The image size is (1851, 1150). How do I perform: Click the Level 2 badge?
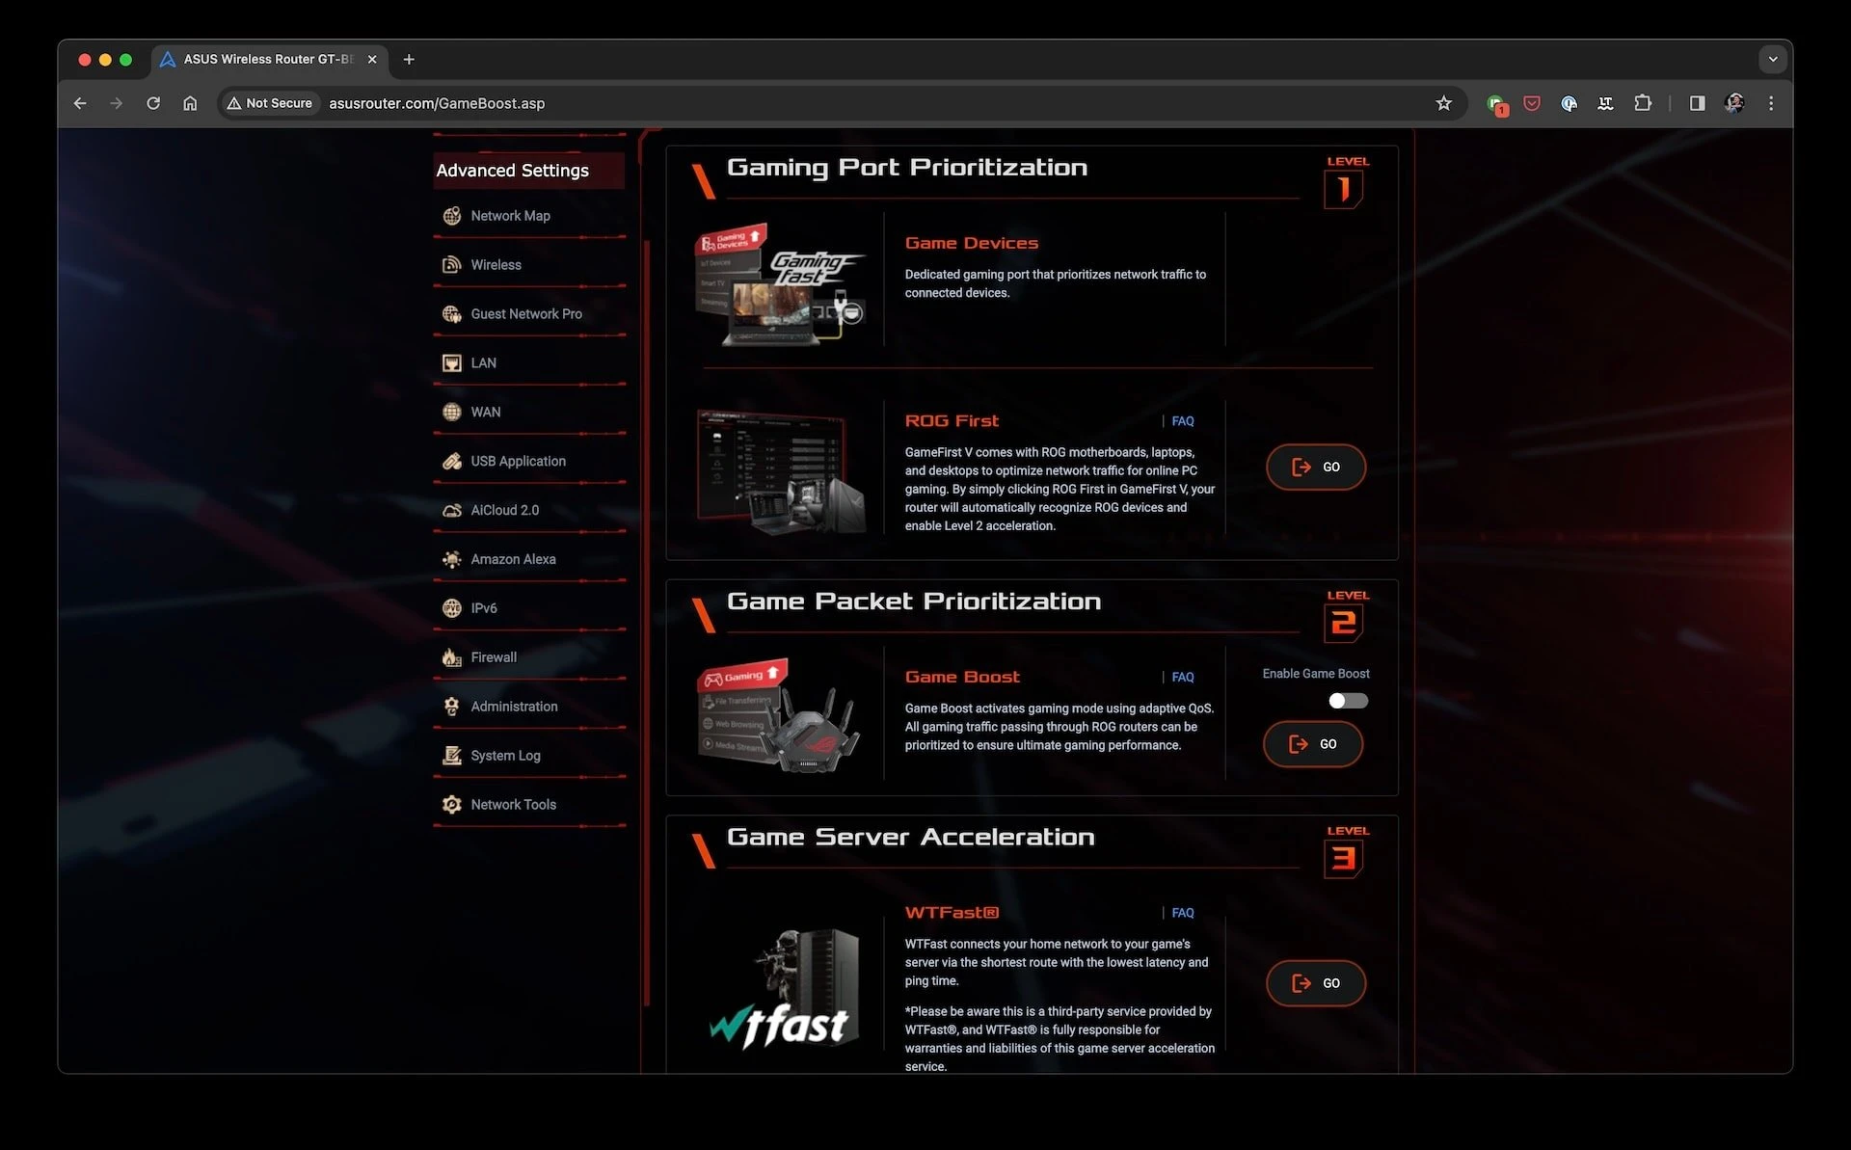(1347, 615)
